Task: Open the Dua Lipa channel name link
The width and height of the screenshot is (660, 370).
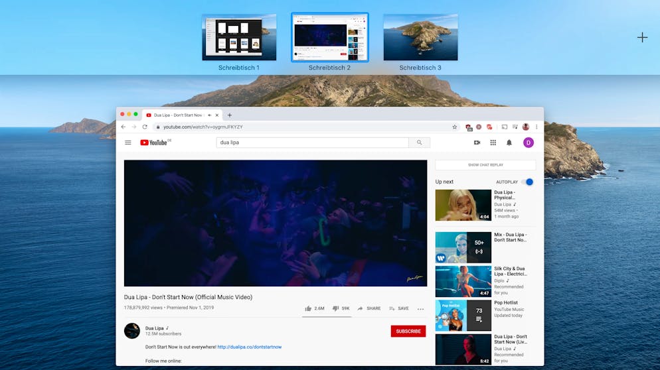Action: point(154,328)
